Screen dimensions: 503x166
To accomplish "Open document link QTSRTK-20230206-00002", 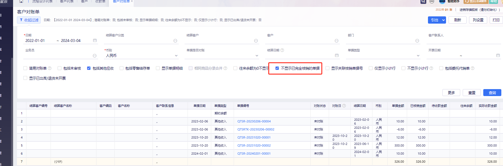I will [x=256, y=129].
